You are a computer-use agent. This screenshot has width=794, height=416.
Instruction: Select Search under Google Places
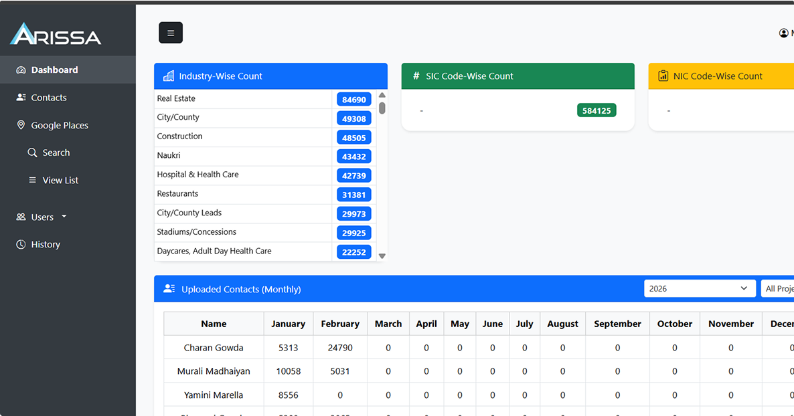coord(56,152)
